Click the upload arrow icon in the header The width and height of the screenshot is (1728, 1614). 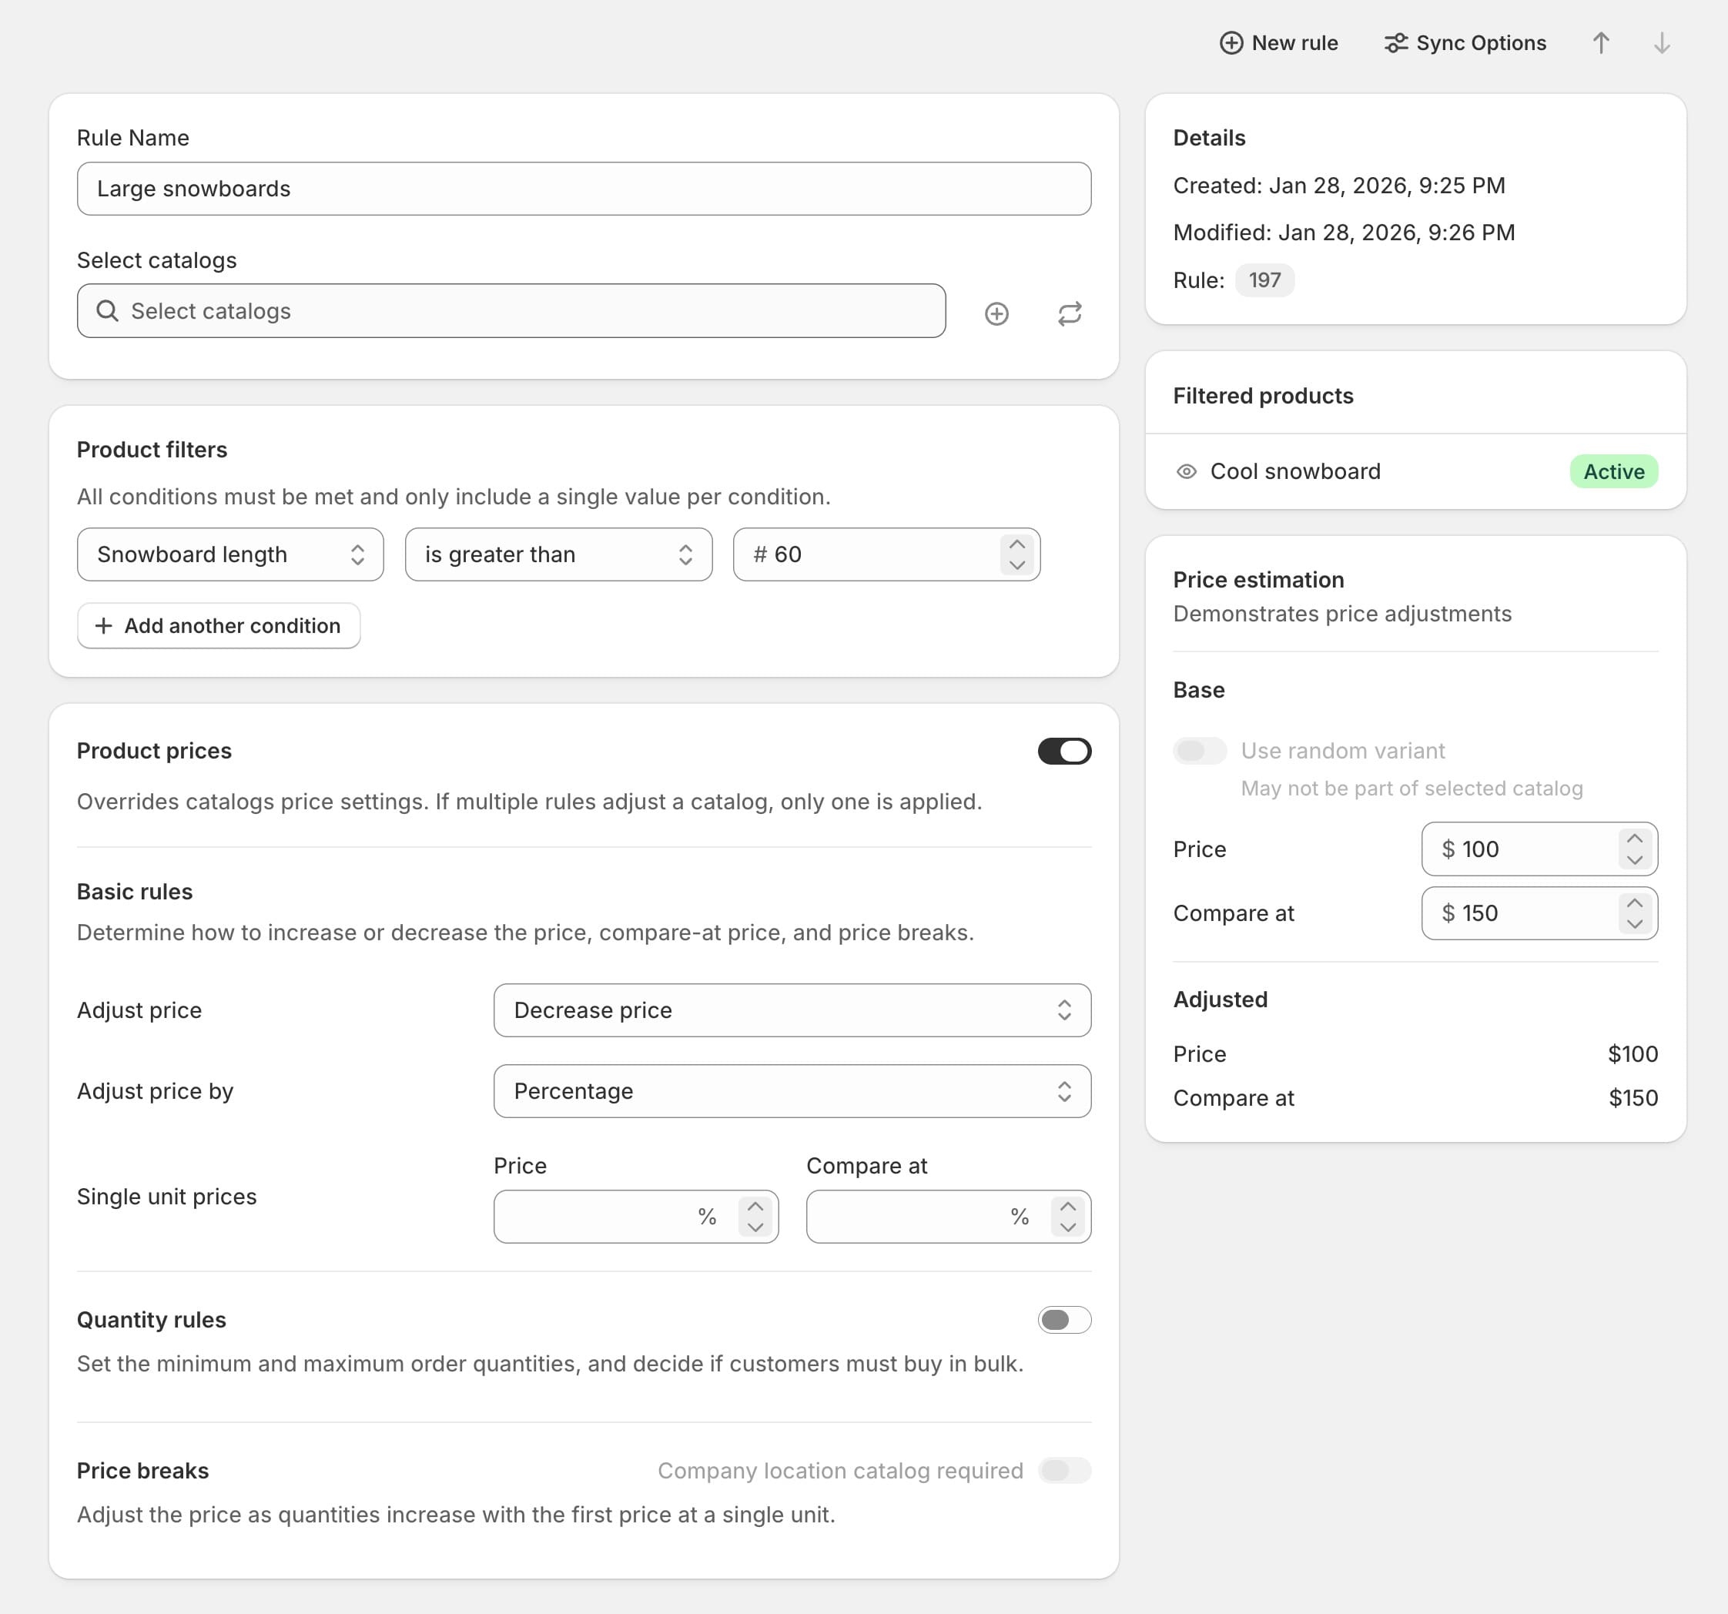pos(1601,42)
